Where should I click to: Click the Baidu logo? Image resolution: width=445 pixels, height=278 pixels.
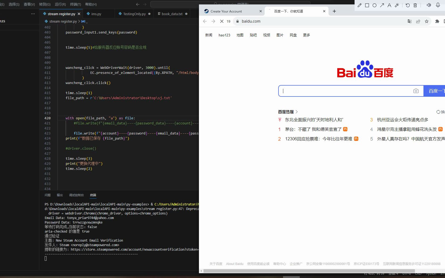pos(365,69)
